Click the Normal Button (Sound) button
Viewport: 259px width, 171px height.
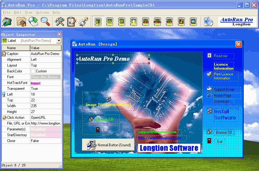click(x=108, y=145)
